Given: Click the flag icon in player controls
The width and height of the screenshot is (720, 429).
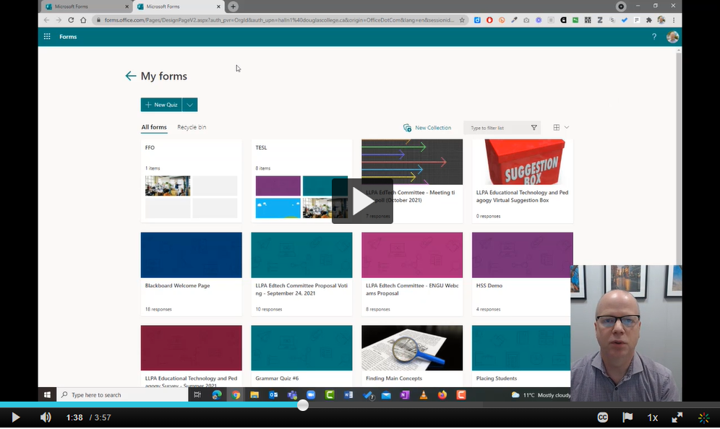Looking at the screenshot, I should click(627, 417).
